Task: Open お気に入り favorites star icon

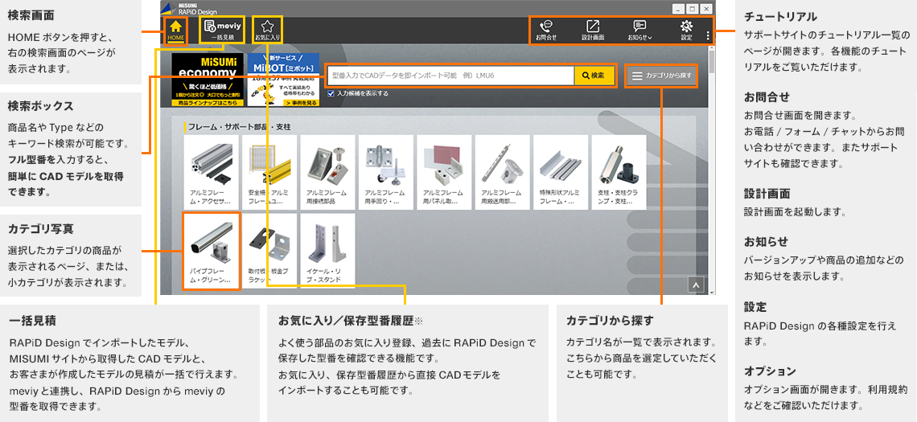Action: 267,30
